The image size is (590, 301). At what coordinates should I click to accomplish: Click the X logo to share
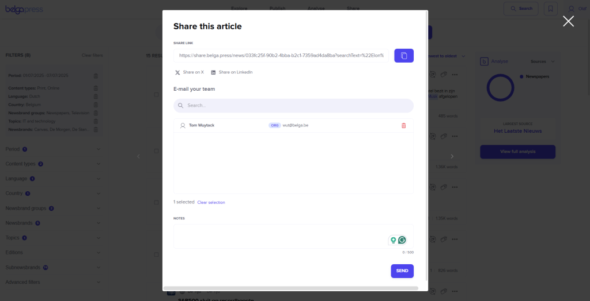click(x=177, y=72)
